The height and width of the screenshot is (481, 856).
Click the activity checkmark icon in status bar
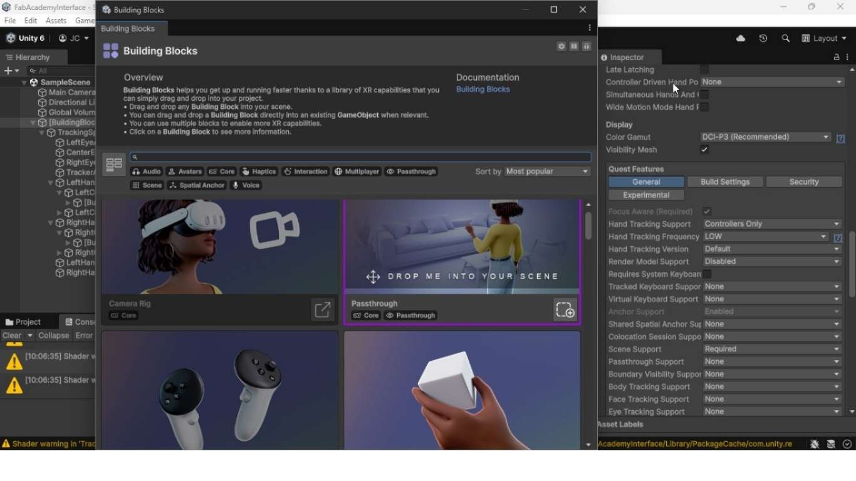(847, 444)
